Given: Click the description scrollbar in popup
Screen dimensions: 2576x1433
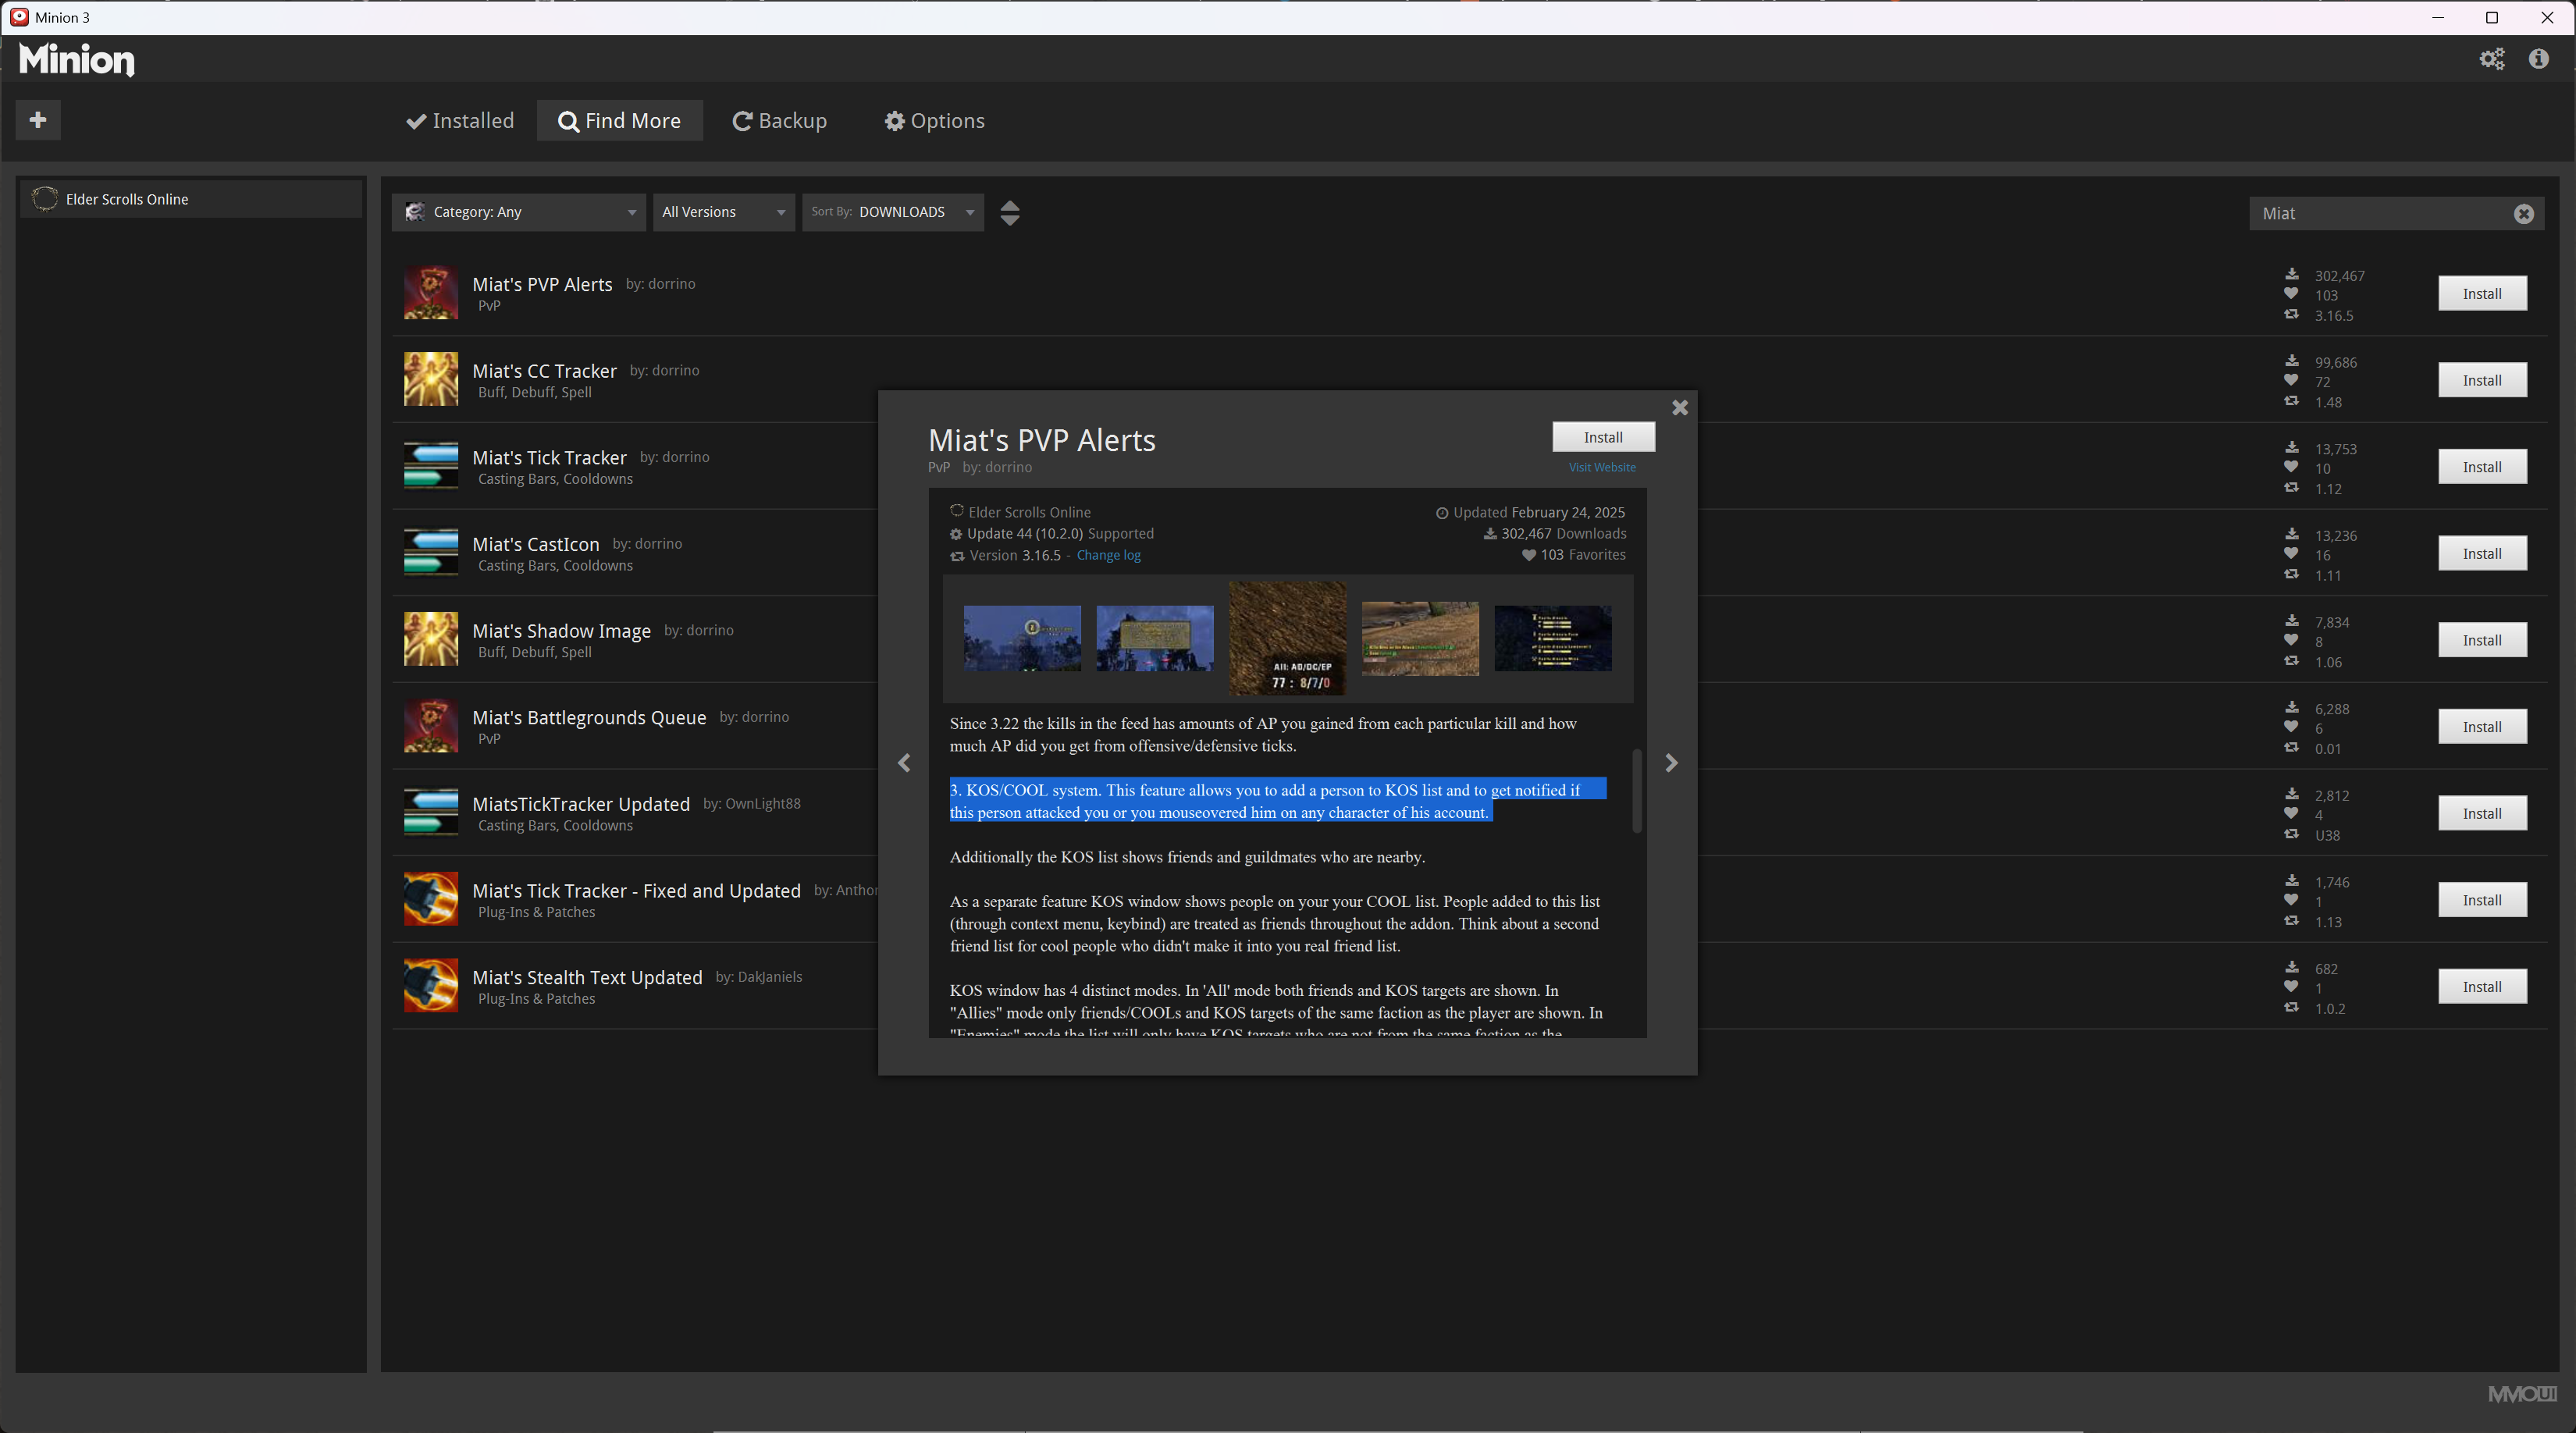Looking at the screenshot, I should pyautogui.click(x=1636, y=790).
